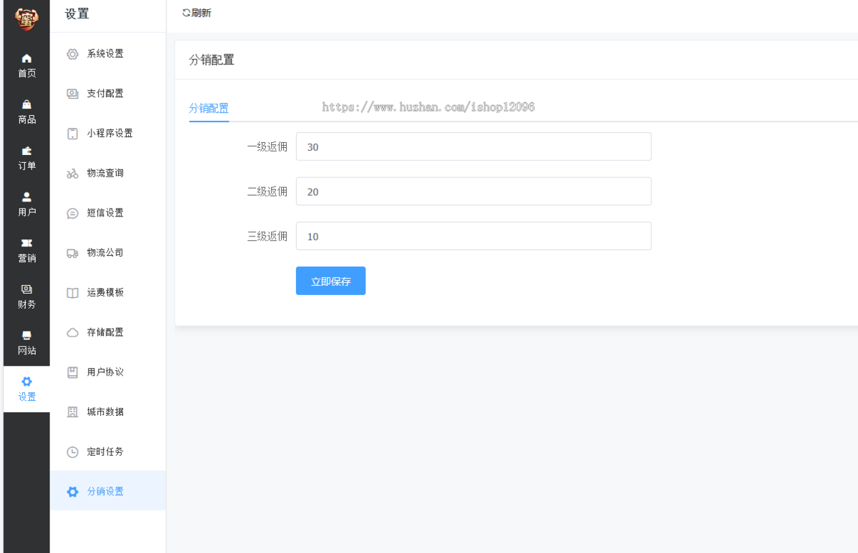
Task: Open 支付配置 menu entry
Action: [x=108, y=94]
